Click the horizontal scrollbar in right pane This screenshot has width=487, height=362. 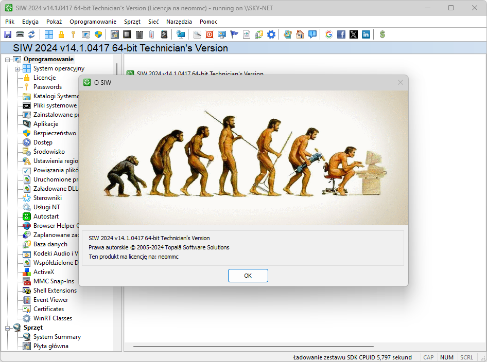[253, 347]
